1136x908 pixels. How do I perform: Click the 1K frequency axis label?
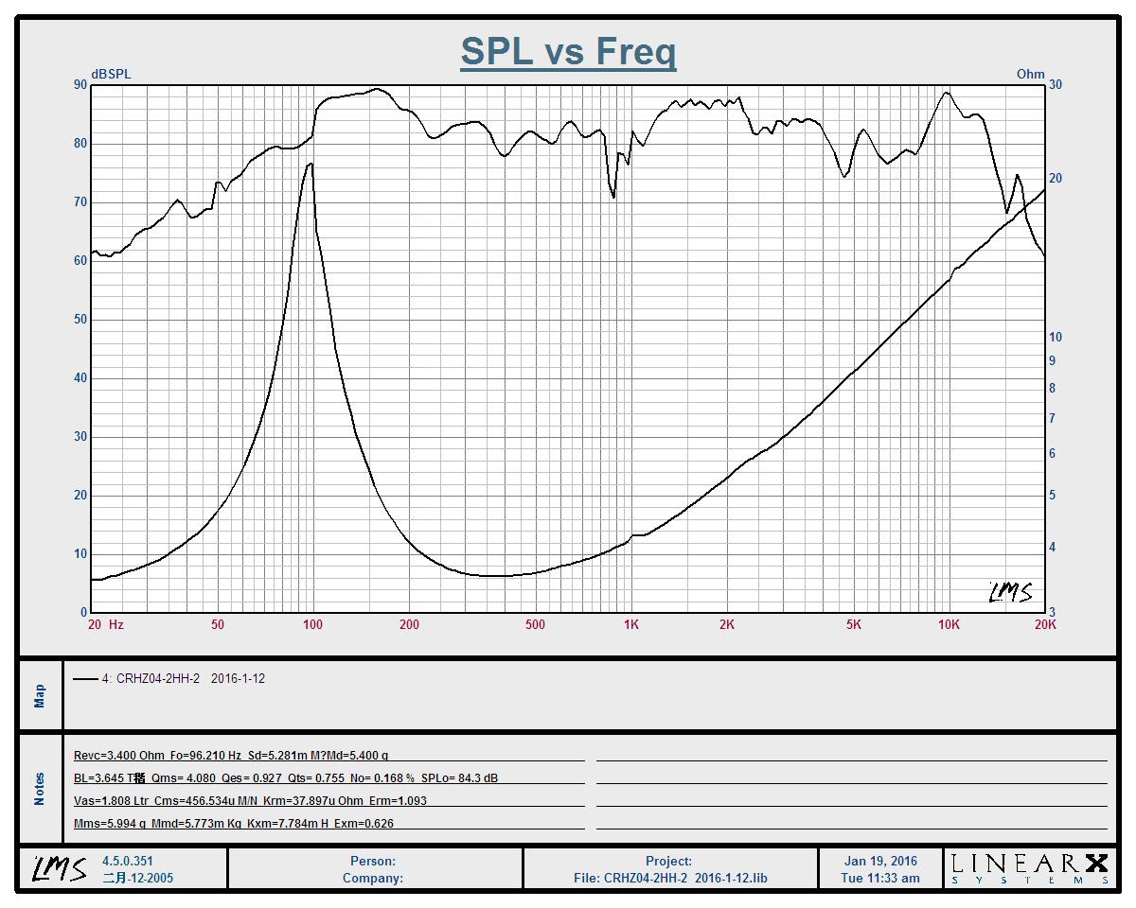click(630, 624)
